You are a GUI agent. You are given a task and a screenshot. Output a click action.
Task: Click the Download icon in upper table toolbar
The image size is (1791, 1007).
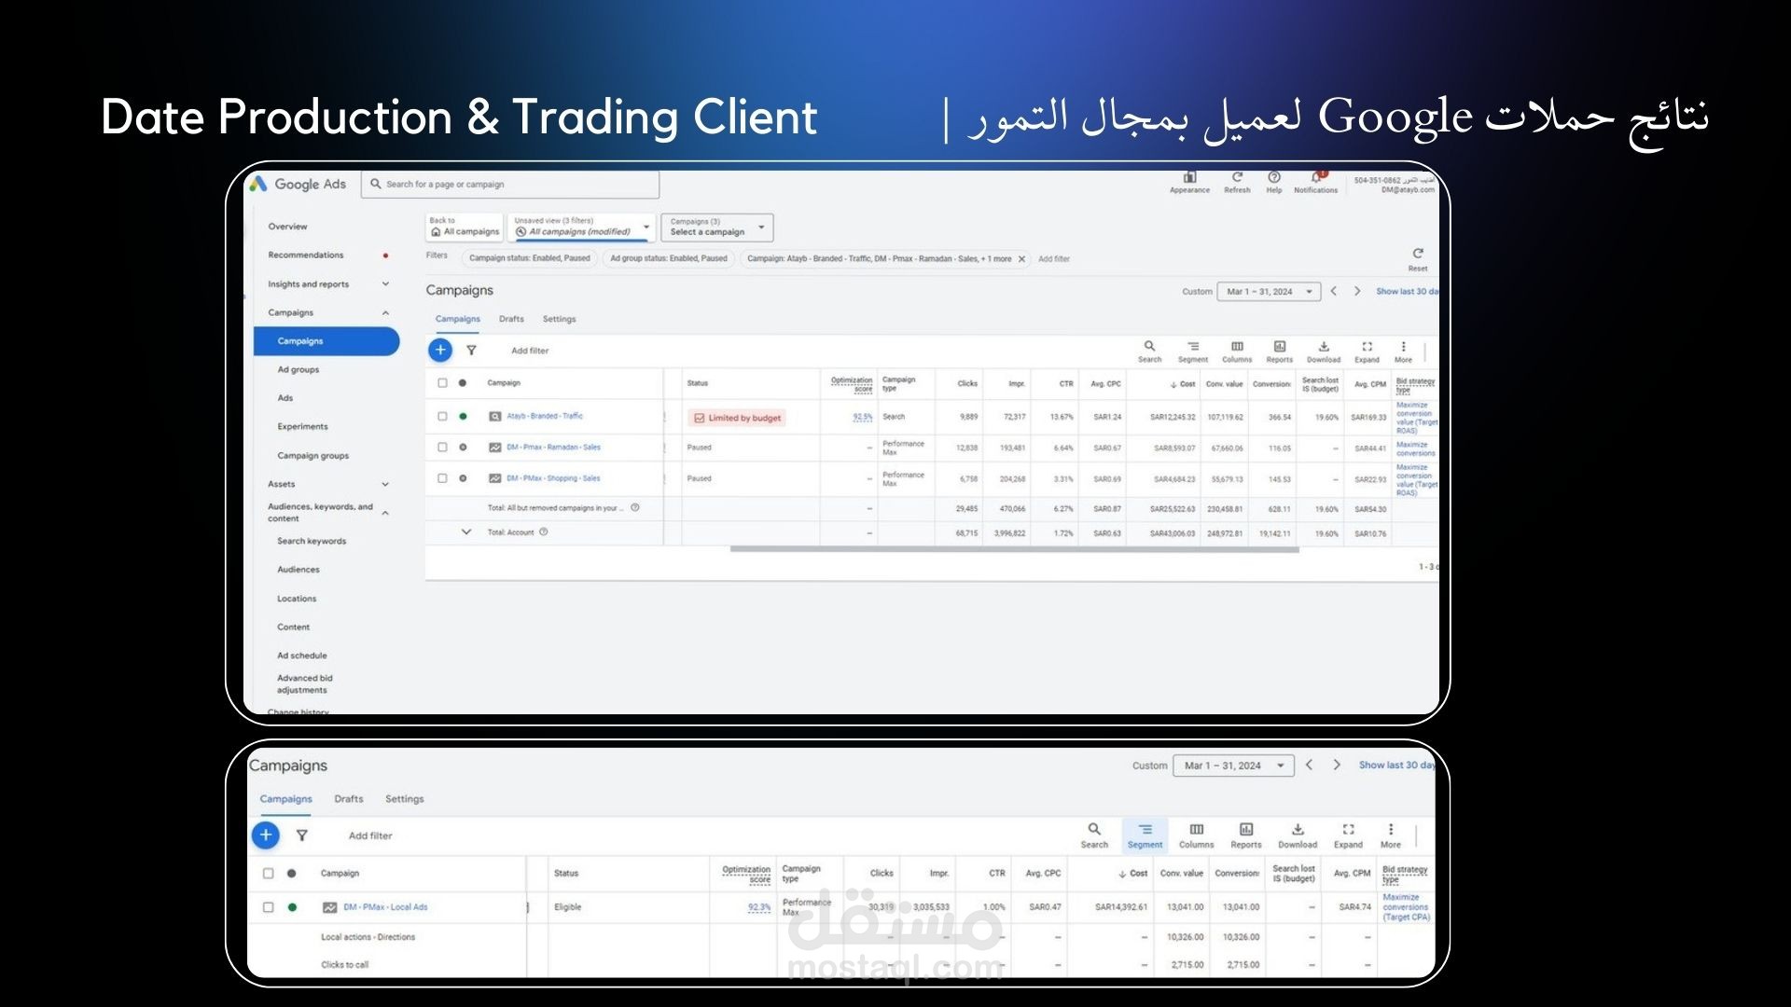[1323, 348]
